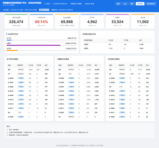The width and height of the screenshot is (159, 148).
Task: Click the 10:03:01 clock display
Action: click(x=151, y=4)
